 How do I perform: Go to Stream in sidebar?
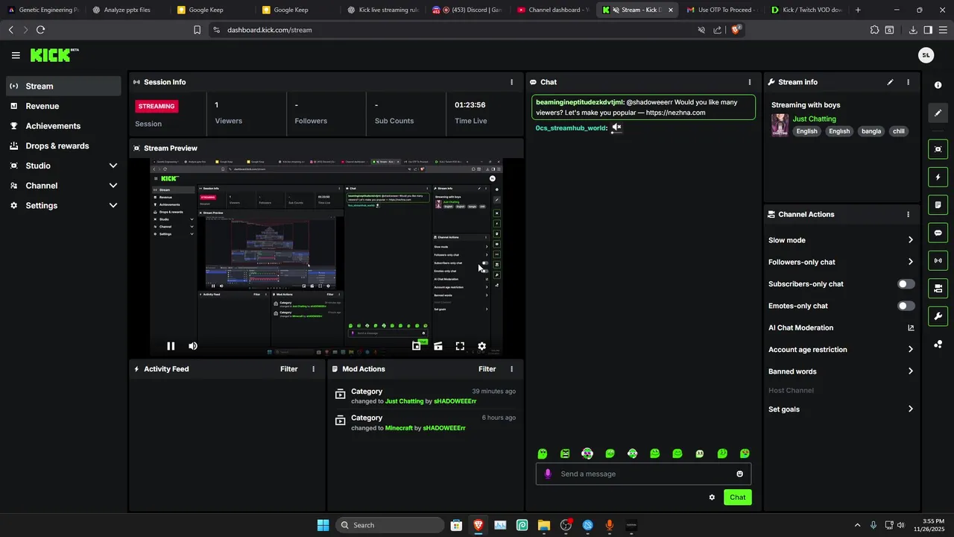coord(63,86)
